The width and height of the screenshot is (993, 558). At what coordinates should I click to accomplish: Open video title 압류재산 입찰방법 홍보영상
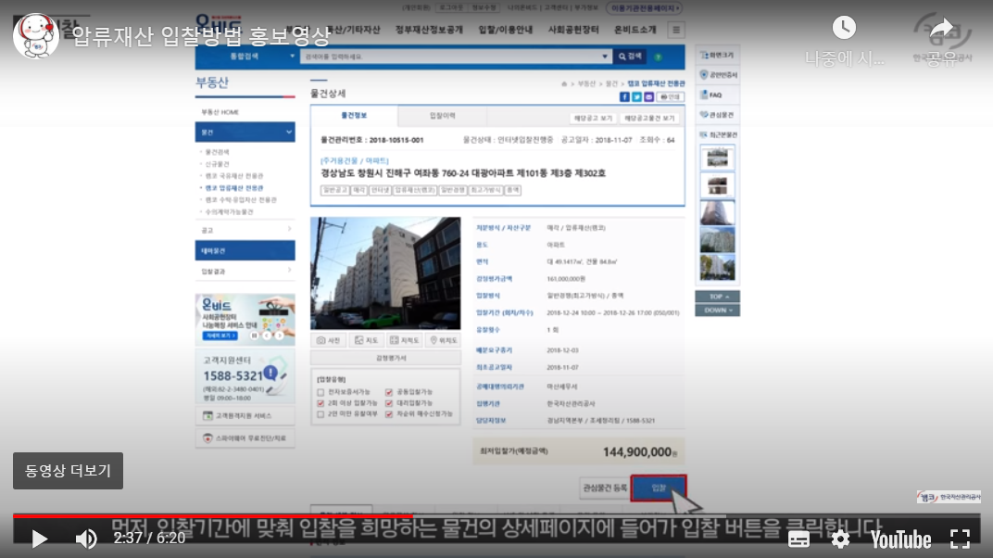201,36
